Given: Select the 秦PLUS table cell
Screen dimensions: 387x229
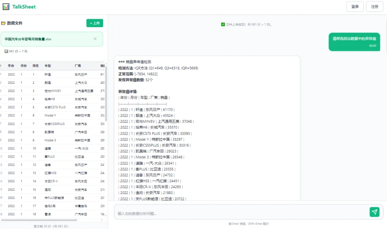Looking at the screenshot, I should 49,156.
